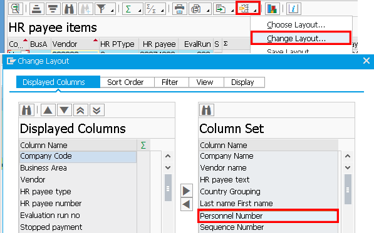Move selected column up one position

pos(48,111)
